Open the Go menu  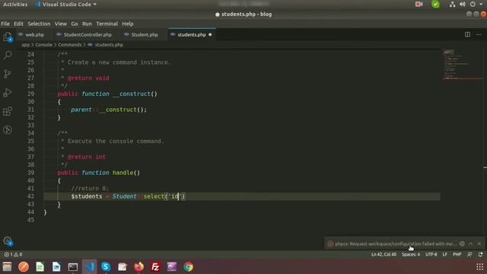click(x=75, y=24)
